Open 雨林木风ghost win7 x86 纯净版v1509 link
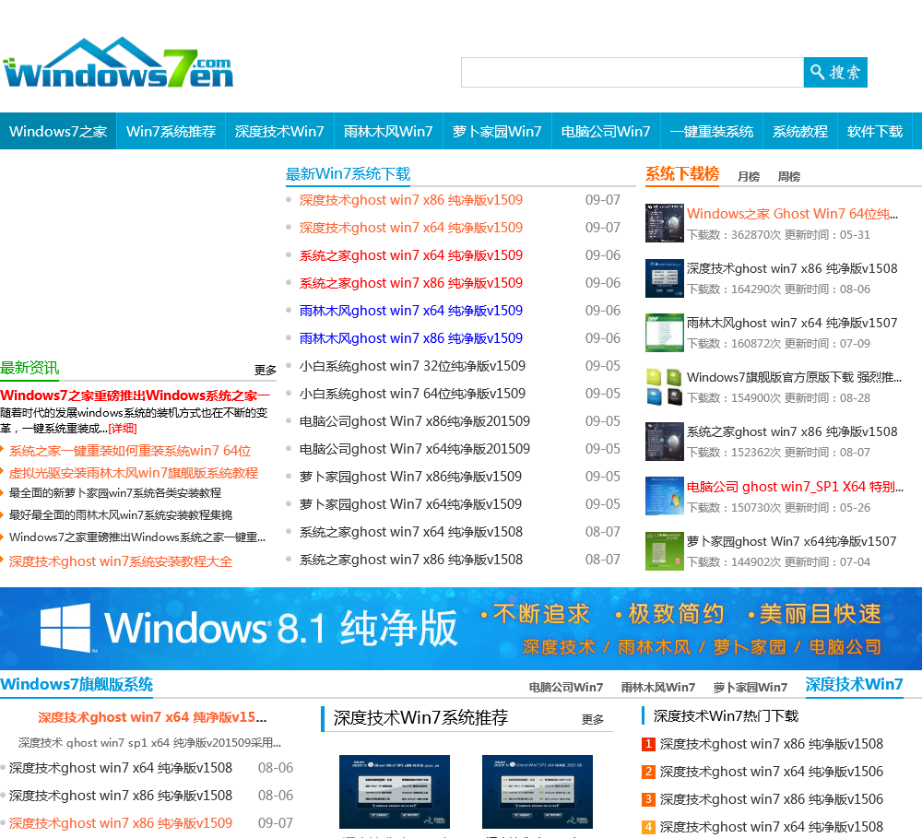922x838 pixels. [411, 338]
